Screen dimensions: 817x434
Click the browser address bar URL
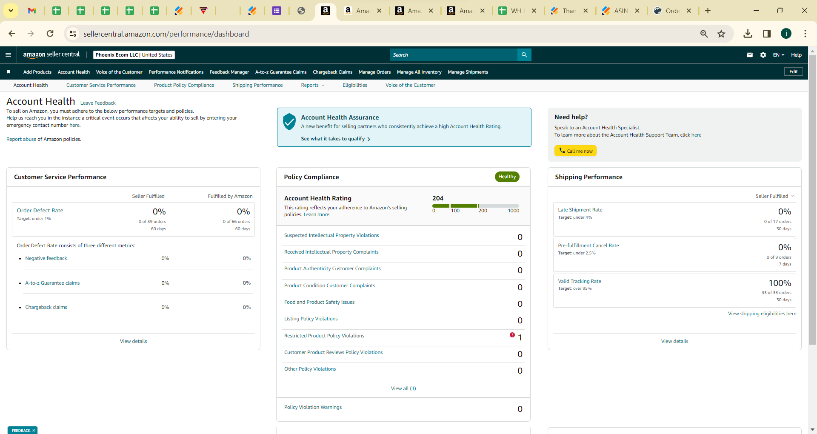(x=166, y=34)
